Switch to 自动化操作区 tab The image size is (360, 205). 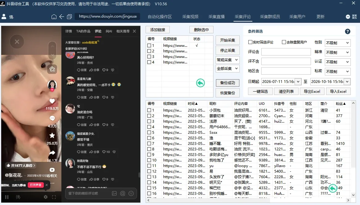point(159,17)
